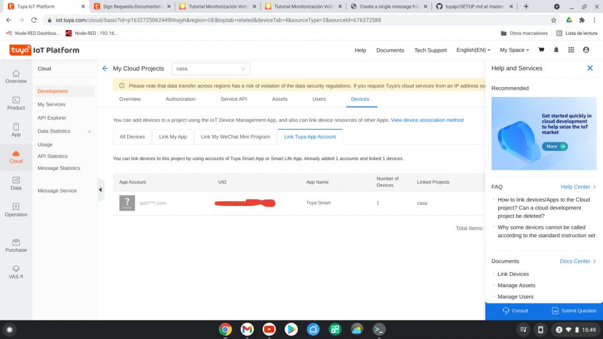Open the shopping cart icon
Viewport: 603px width, 339px height.
pos(541,50)
